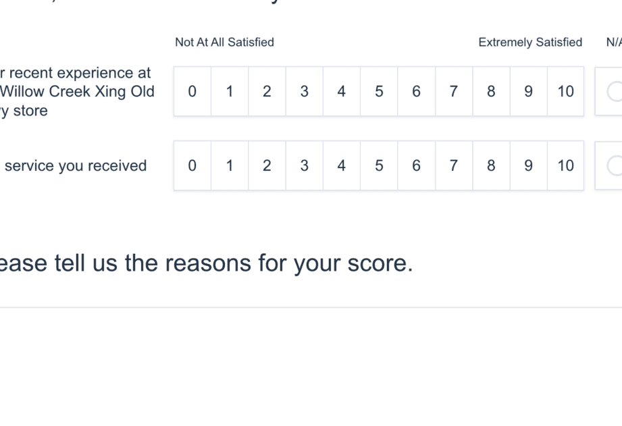Rate service you received as 6
The width and height of the screenshot is (622, 426).
(x=416, y=165)
